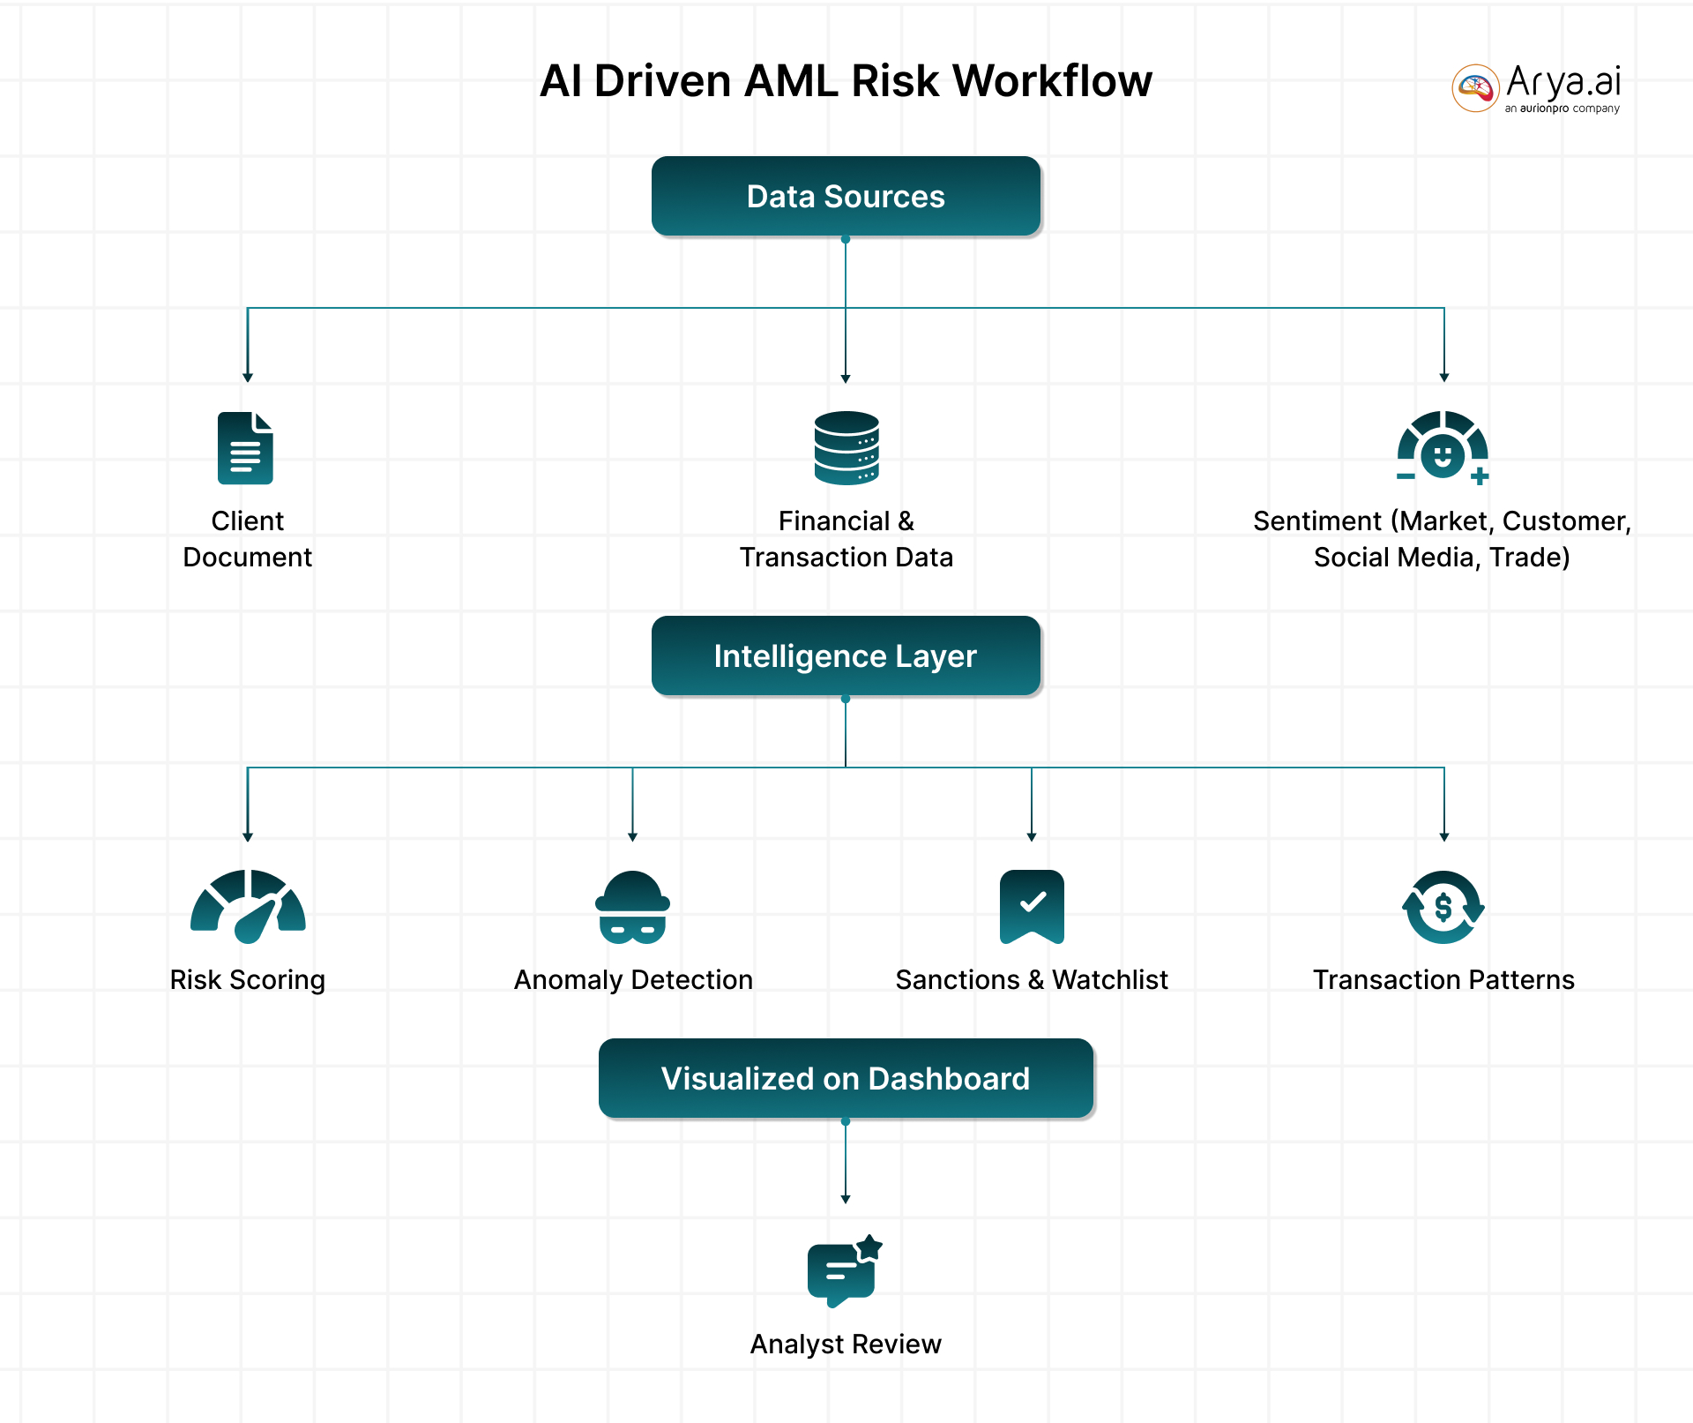
Task: Click the Risk Scoring speedometer icon
Action: click(x=248, y=907)
